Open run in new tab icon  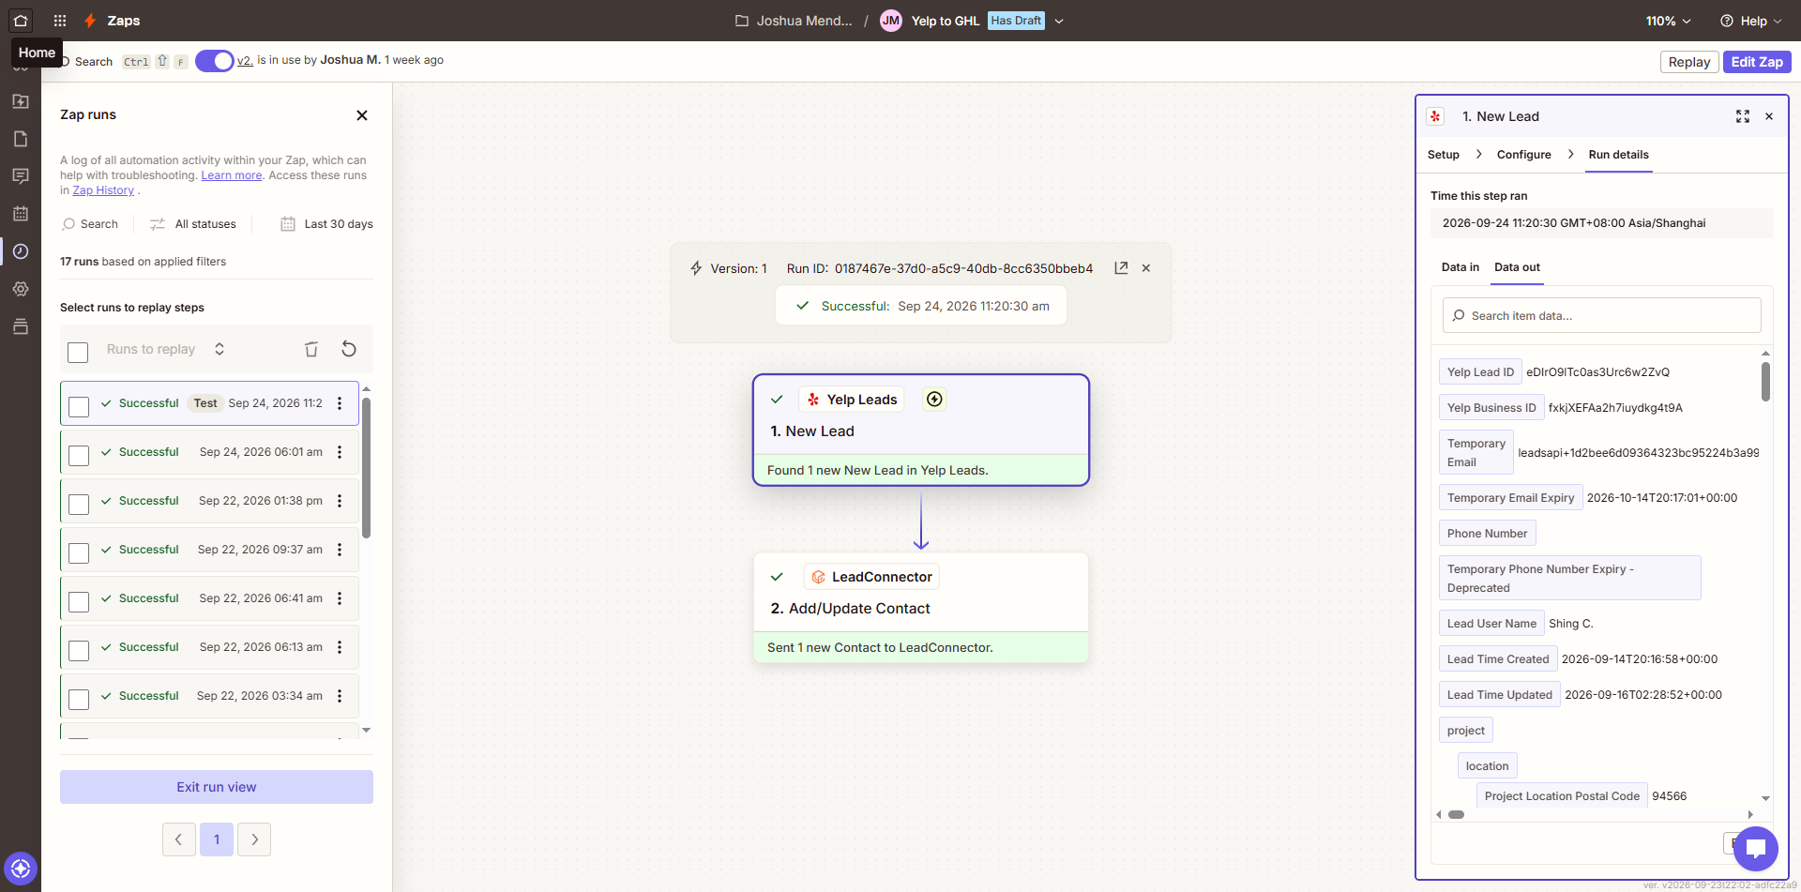(1121, 268)
